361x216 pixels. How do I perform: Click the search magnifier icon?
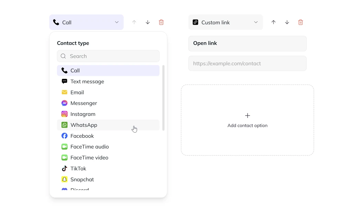[x=63, y=56]
